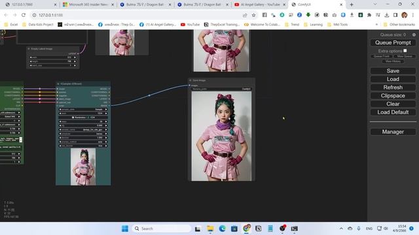Reload the page

coord(24,15)
